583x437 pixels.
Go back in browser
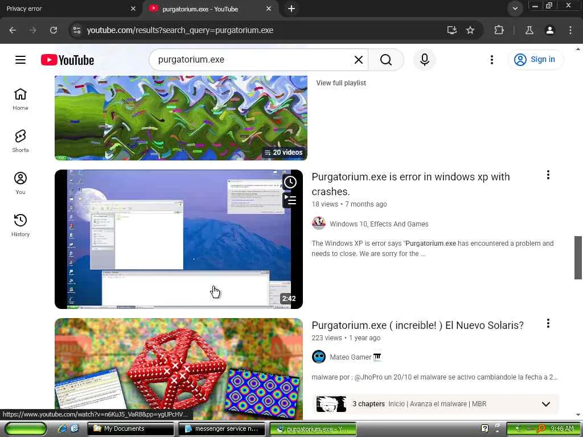tap(13, 30)
